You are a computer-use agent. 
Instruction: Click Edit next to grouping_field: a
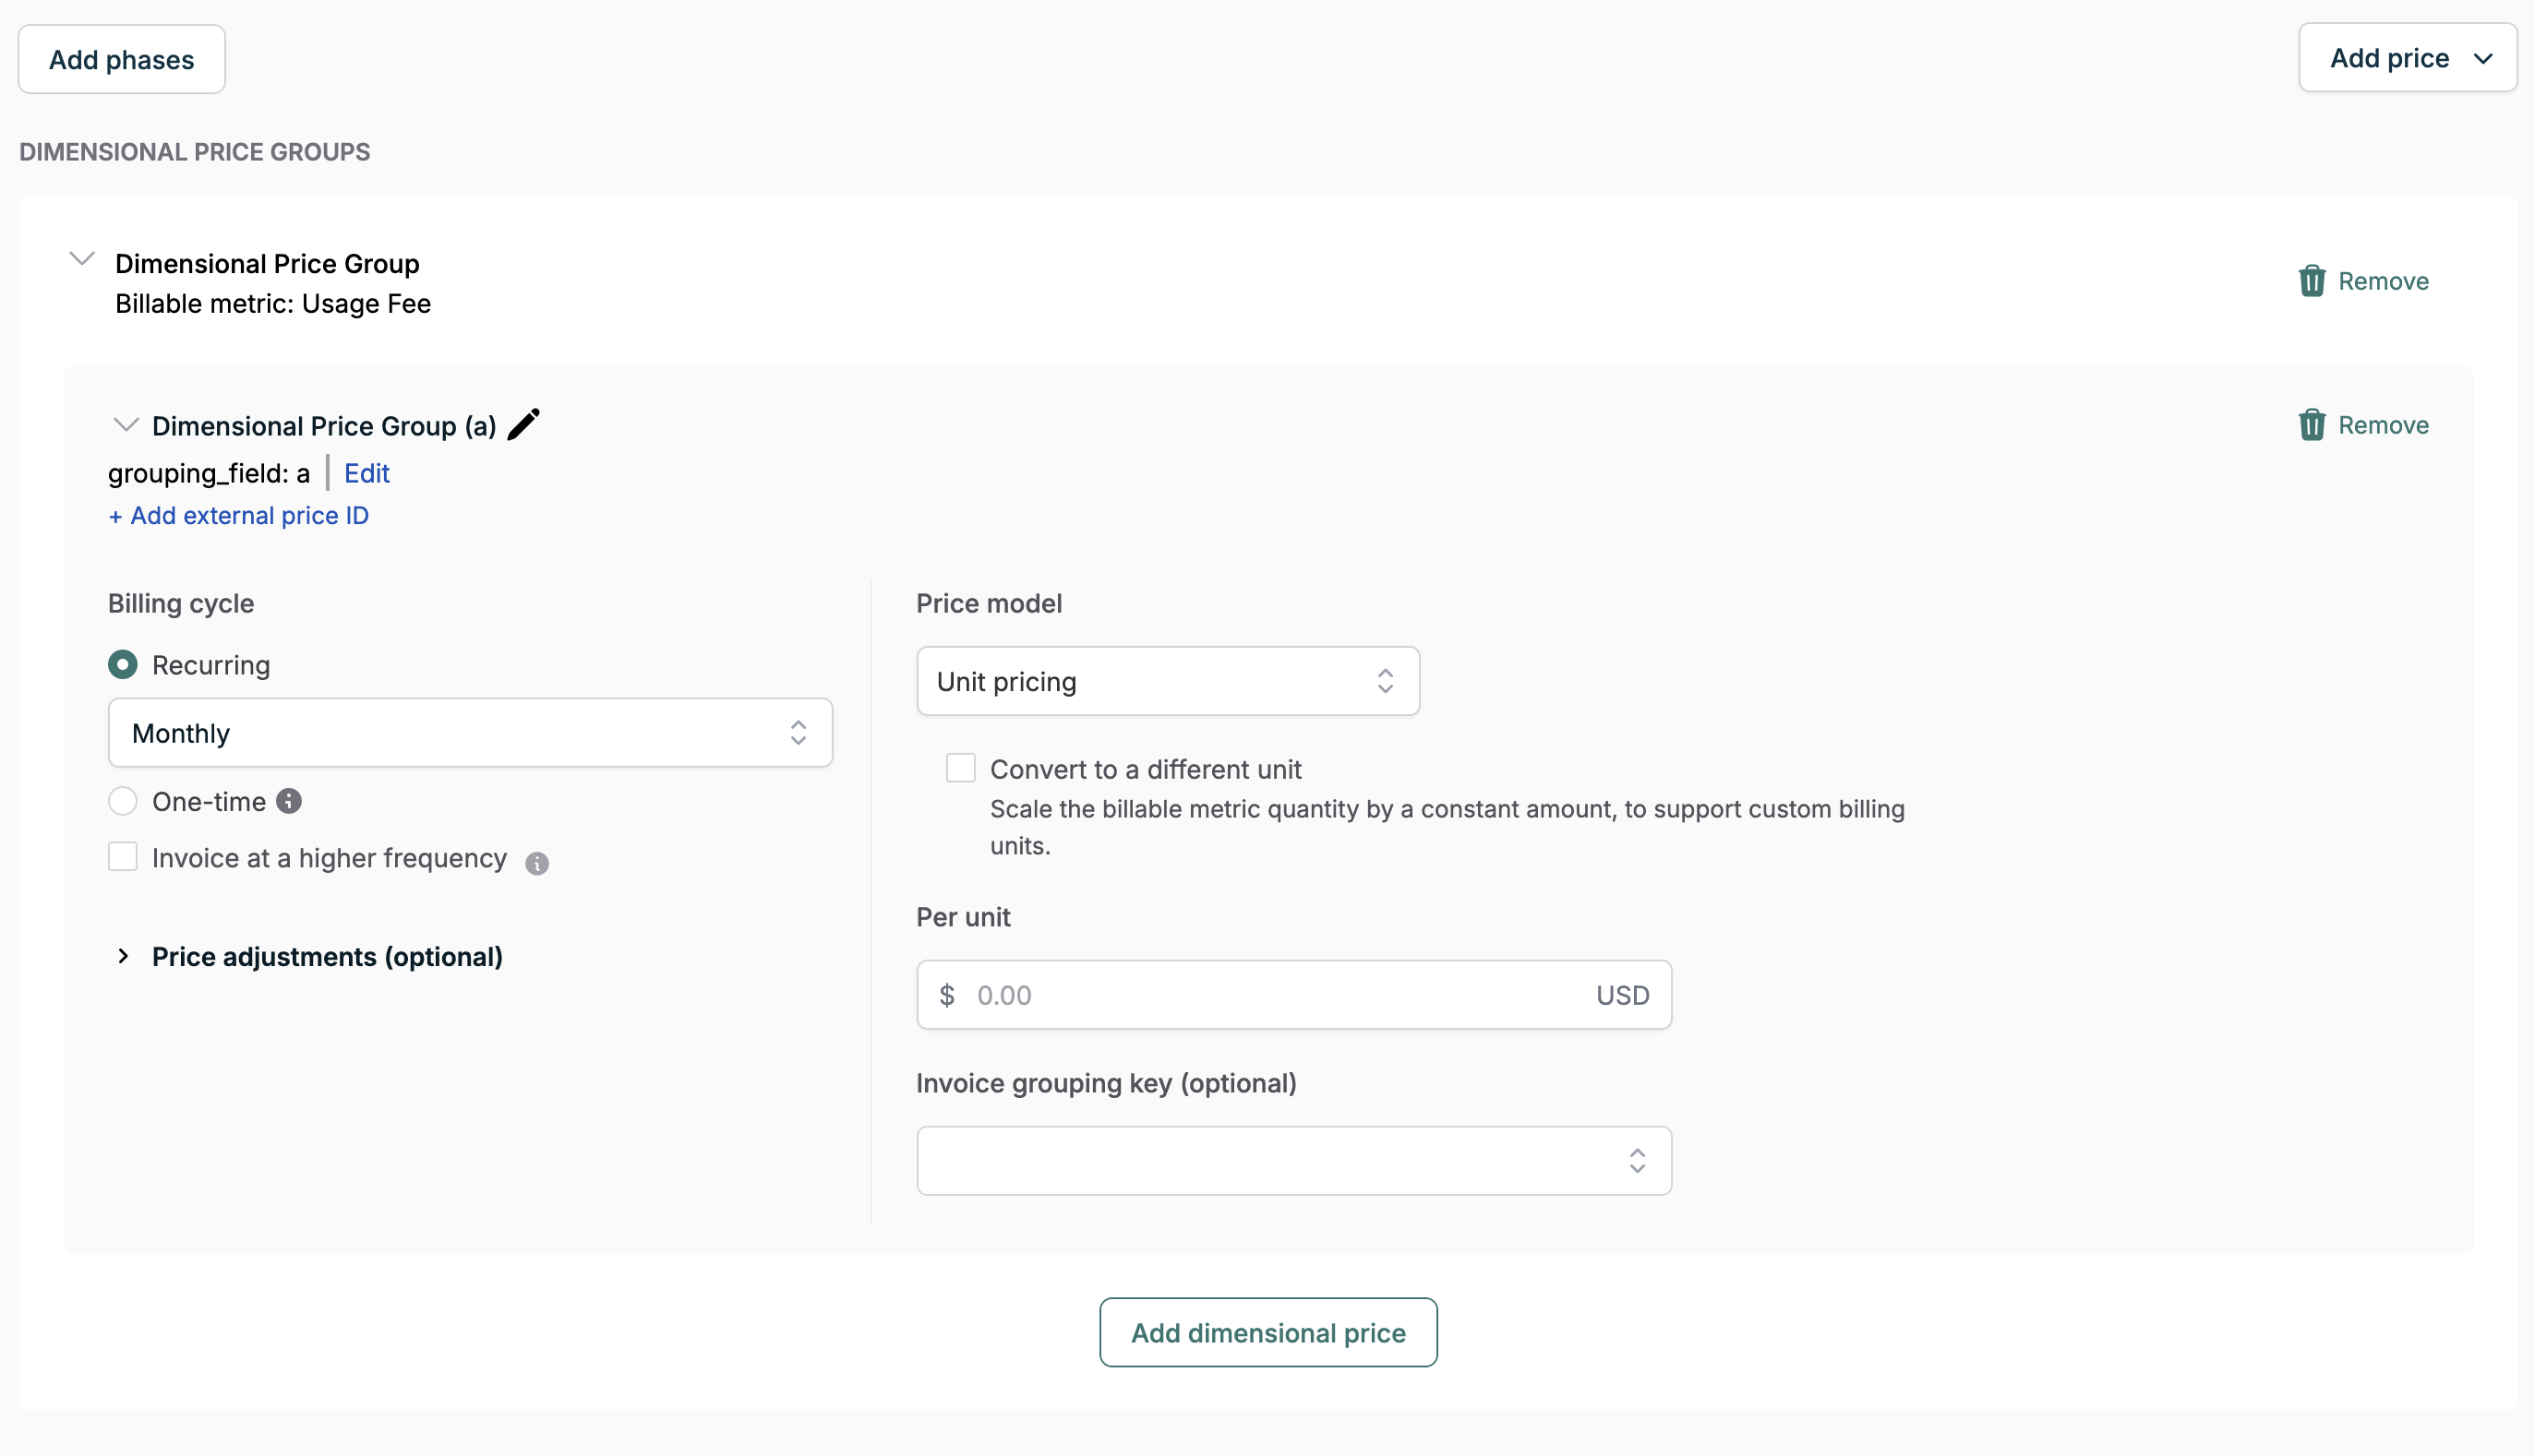coord(366,473)
